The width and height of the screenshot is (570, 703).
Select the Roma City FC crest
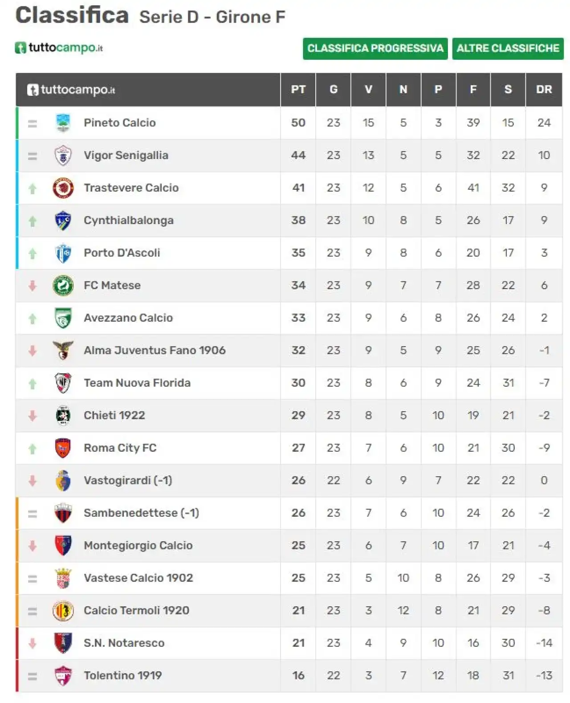pos(63,448)
